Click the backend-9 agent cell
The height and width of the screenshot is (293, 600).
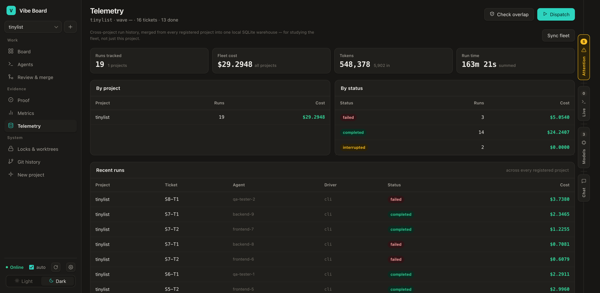click(x=243, y=214)
